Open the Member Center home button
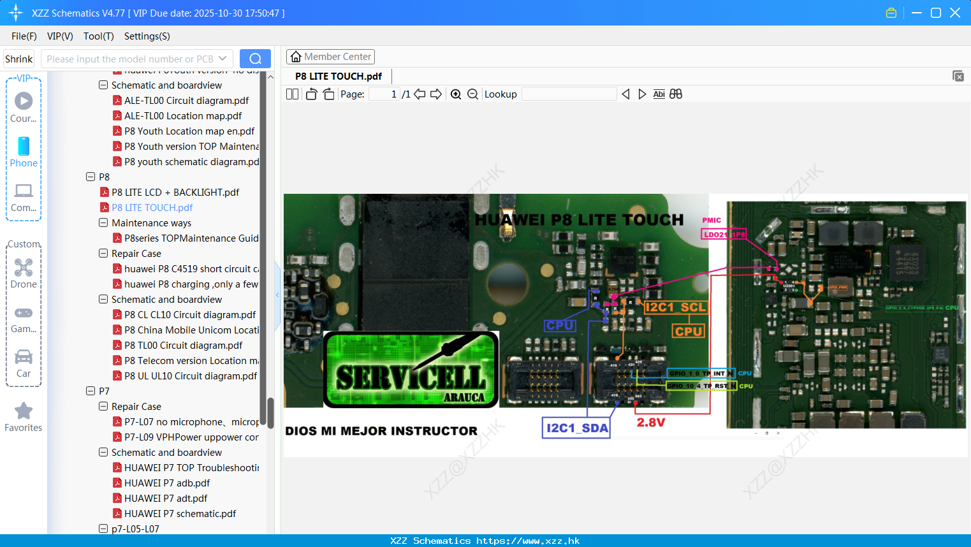Screen dimensions: 971x547 pos(330,57)
